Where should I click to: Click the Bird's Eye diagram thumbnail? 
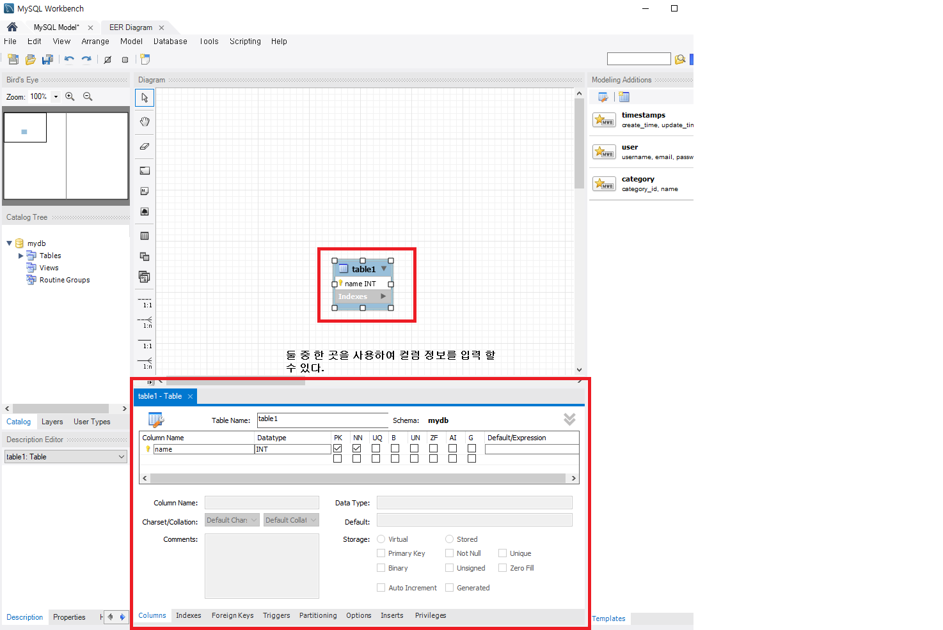click(x=66, y=156)
